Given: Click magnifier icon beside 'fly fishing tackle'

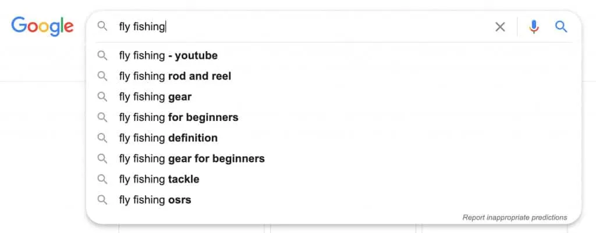Looking at the screenshot, I should (x=102, y=179).
